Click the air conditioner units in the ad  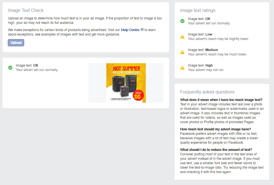tap(124, 85)
